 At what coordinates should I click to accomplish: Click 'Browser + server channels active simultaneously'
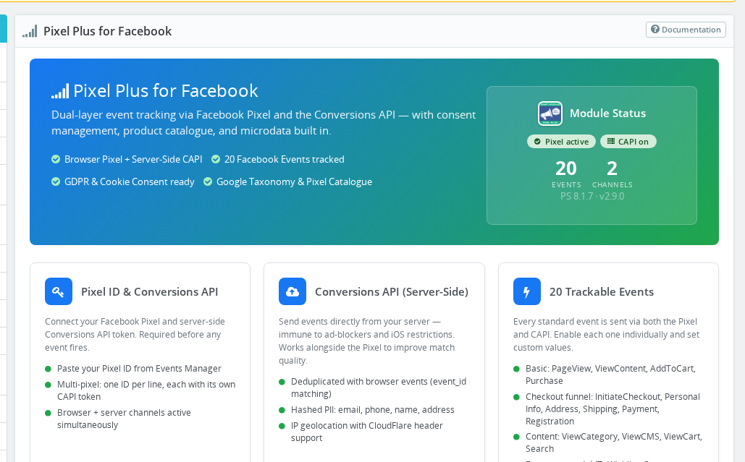click(124, 419)
